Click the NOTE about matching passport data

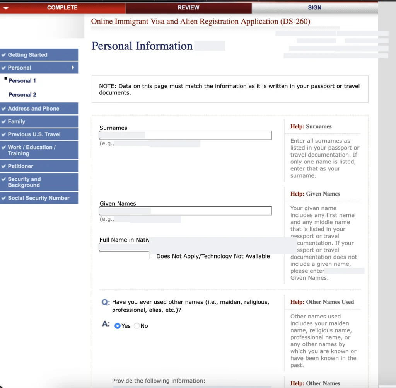pos(229,89)
